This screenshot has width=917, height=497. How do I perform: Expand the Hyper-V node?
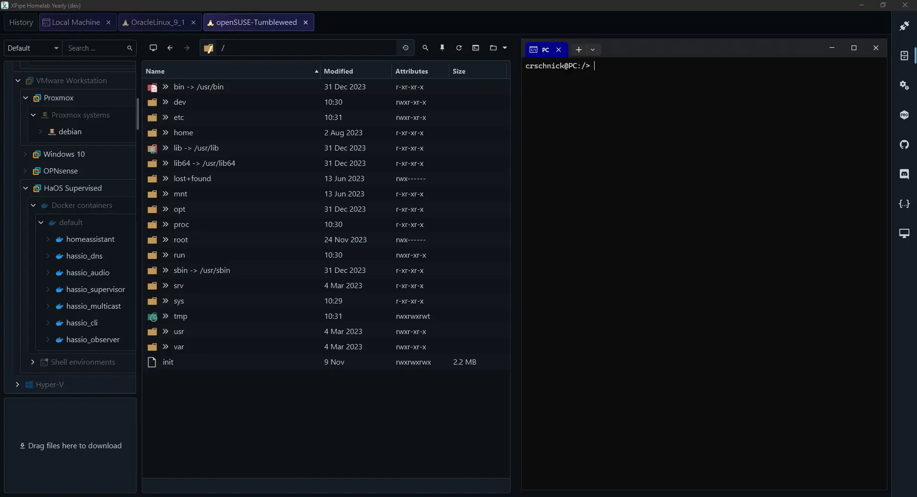[18, 385]
